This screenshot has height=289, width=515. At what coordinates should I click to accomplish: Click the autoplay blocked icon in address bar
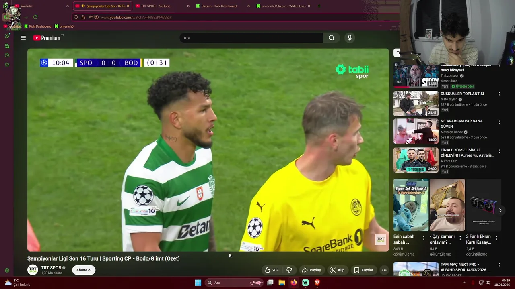(x=96, y=17)
